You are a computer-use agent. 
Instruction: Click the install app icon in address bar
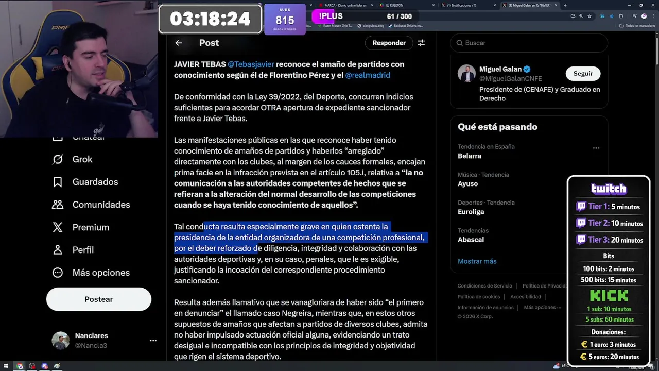[x=573, y=16]
